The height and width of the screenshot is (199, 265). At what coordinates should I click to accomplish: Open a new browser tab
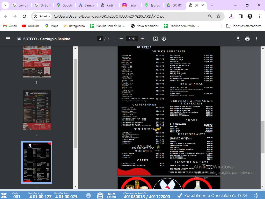click(x=212, y=5)
